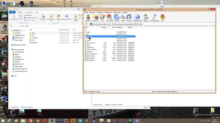Screen dimensions: 220x123
Task: Open Internet Explorer from the taskbar
Action: (x=9, y=121)
